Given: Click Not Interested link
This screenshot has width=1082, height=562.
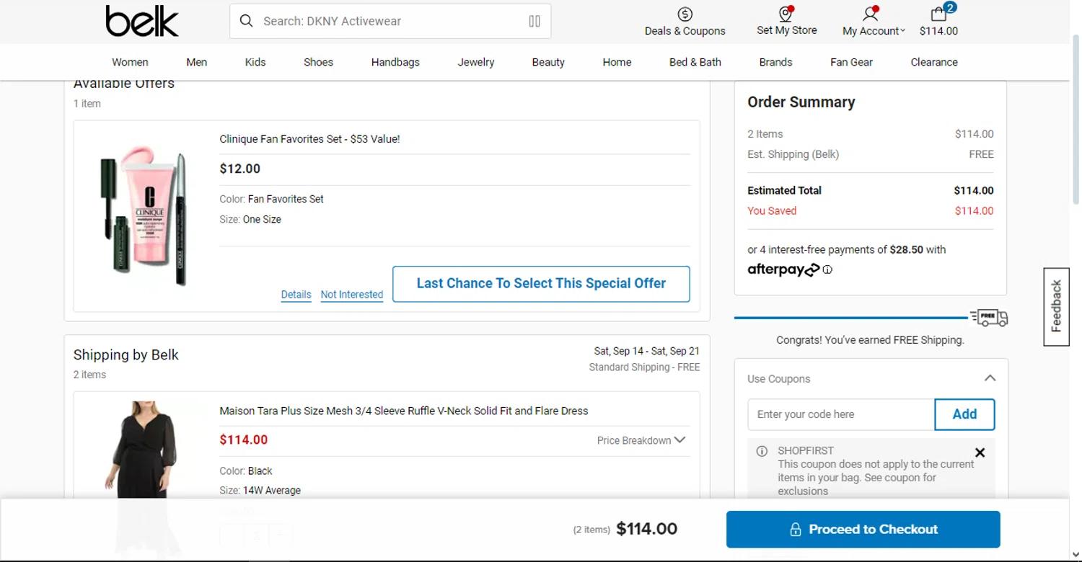Looking at the screenshot, I should 351,294.
